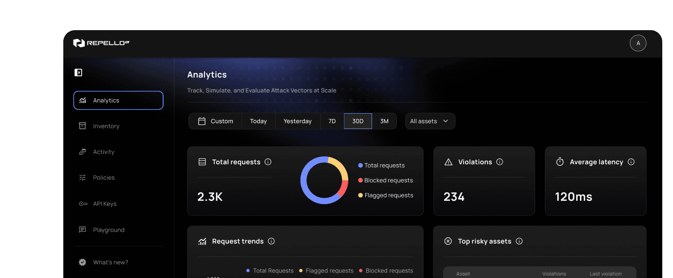Click the Inventory box icon

pyautogui.click(x=82, y=126)
